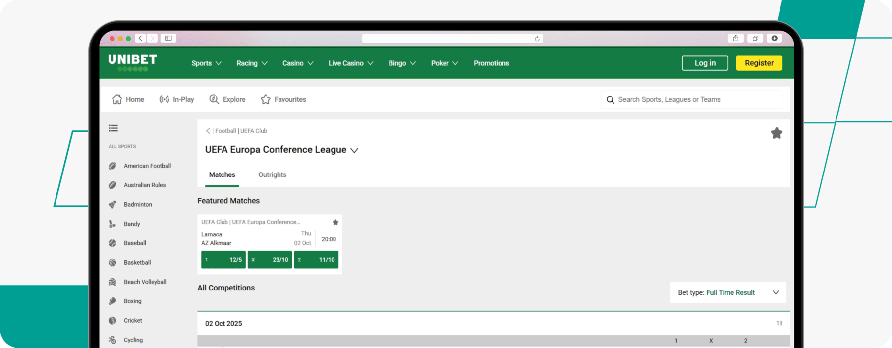Click the search magnifier icon
The height and width of the screenshot is (348, 892).
[610, 100]
